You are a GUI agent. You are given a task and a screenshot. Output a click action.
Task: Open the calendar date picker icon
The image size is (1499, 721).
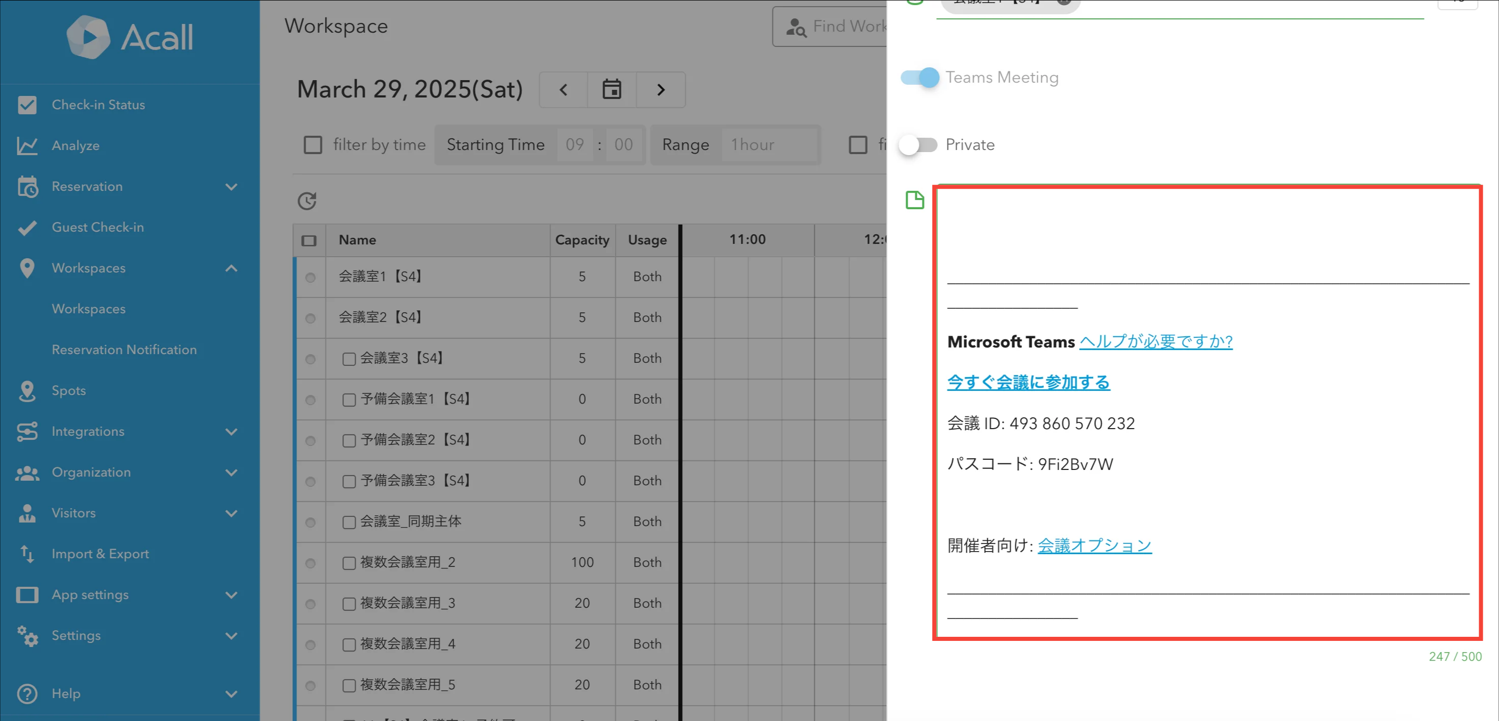click(612, 90)
